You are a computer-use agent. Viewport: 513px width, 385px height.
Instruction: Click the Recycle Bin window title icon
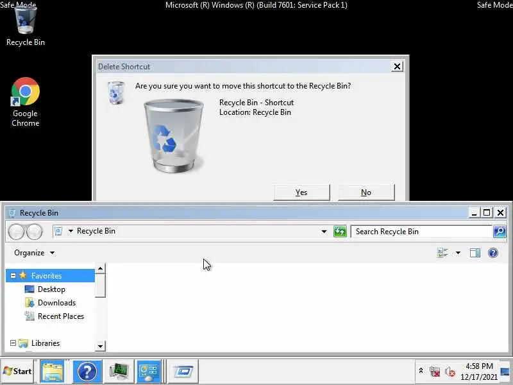(x=12, y=213)
